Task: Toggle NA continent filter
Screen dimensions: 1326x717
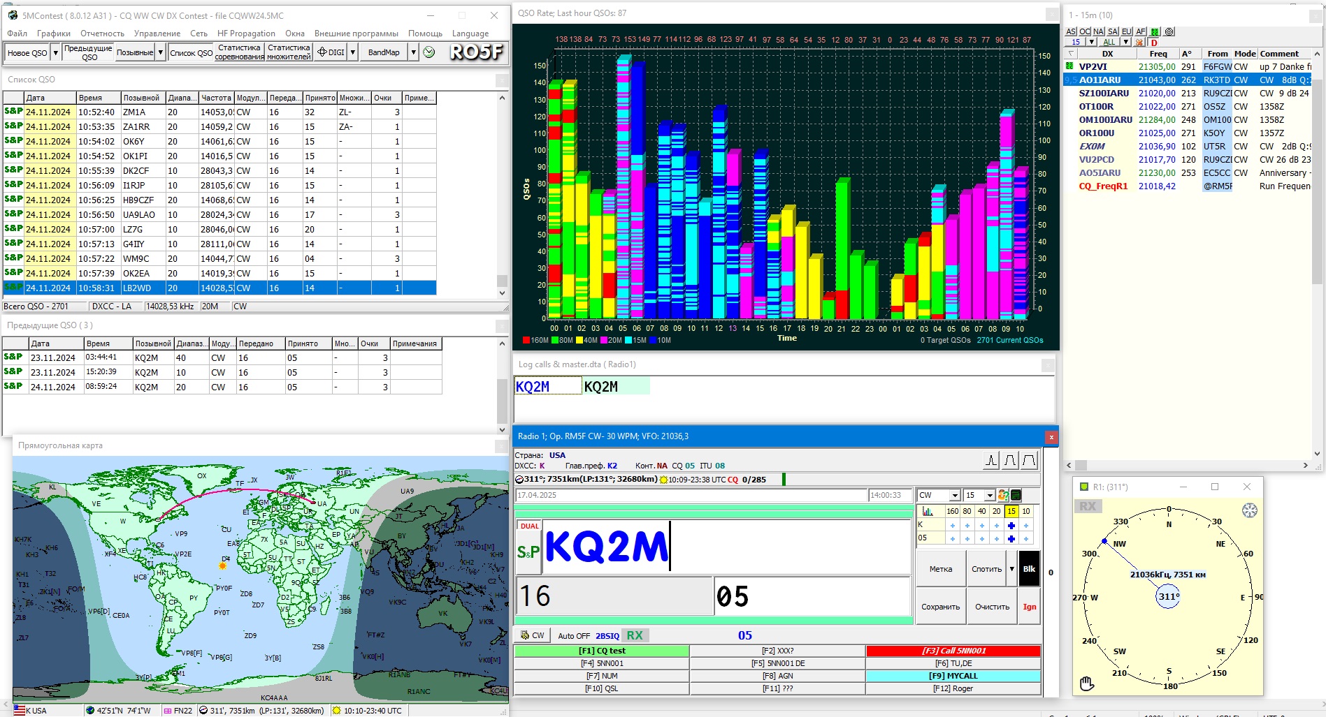Action: (1099, 31)
